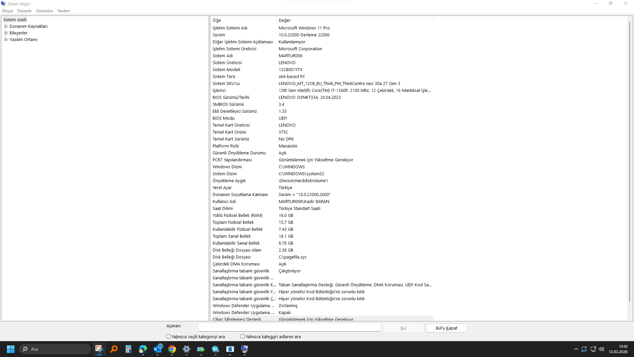Viewport: 634px width, 357px height.
Task: Click the Bul'u Kapat button
Action: pyautogui.click(x=446, y=328)
